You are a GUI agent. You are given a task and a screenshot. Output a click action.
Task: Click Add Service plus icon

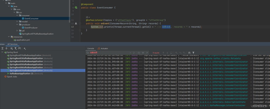click(x=25, y=48)
